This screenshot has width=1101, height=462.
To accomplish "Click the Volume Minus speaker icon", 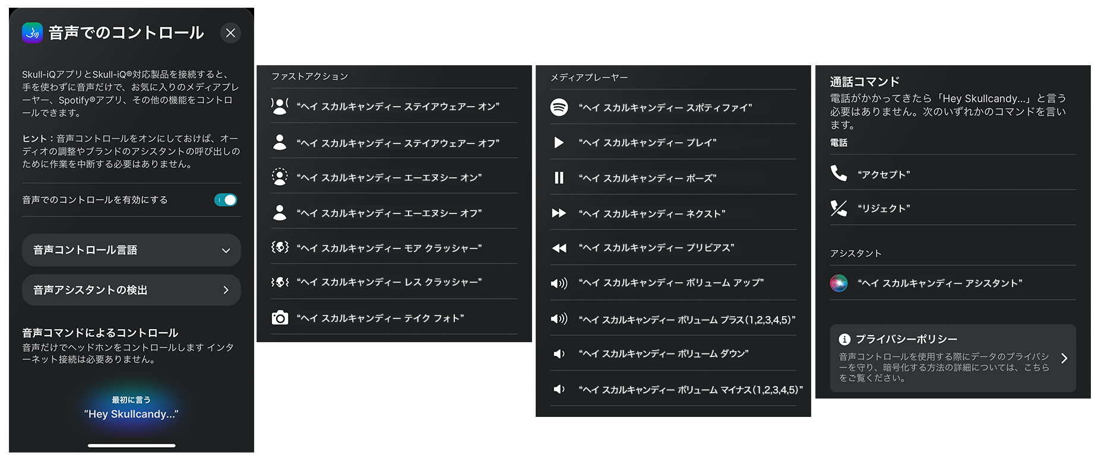I will coord(559,389).
